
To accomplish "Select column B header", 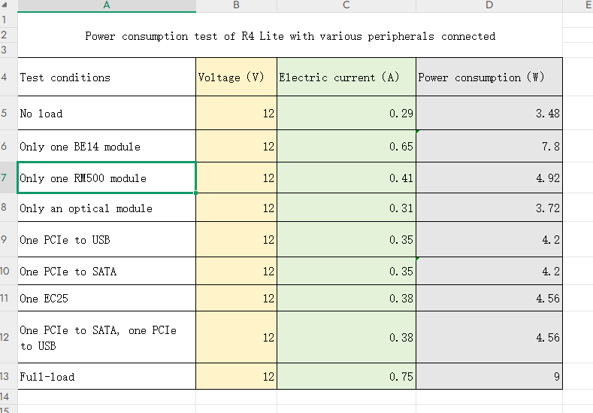I will [x=236, y=5].
